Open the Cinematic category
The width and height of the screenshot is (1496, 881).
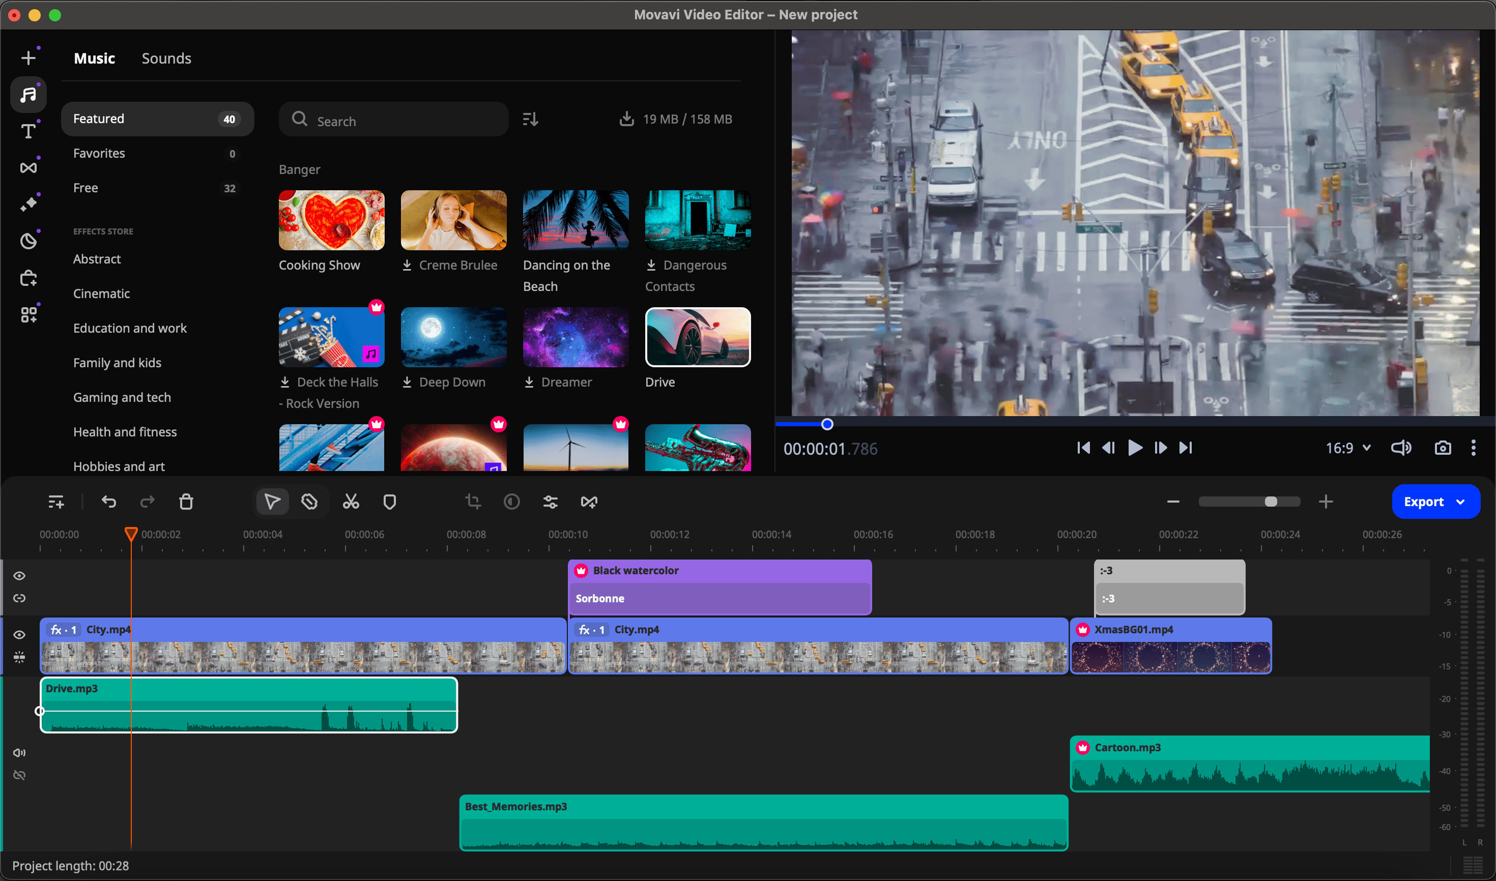102,293
